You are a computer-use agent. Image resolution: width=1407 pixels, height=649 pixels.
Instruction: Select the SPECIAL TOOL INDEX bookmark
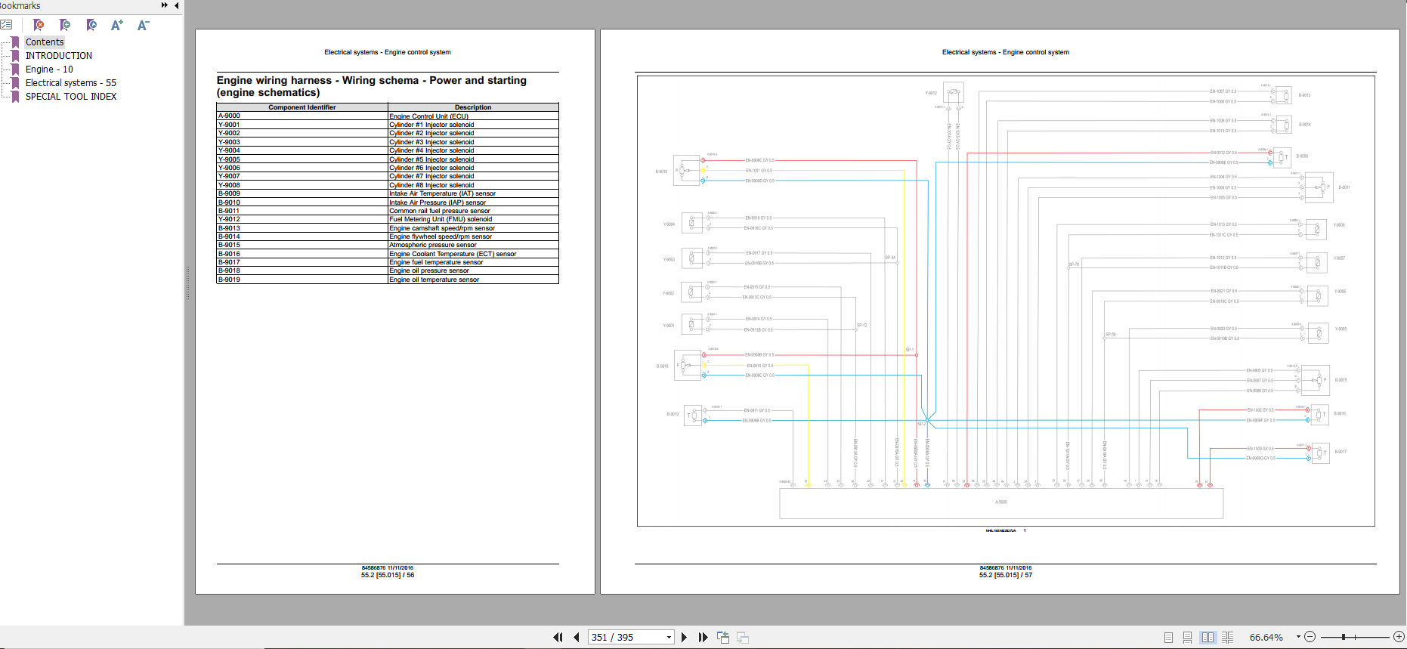71,97
